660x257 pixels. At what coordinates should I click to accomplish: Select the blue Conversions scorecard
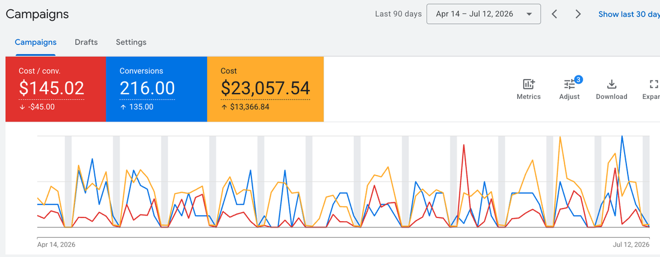[x=156, y=89]
